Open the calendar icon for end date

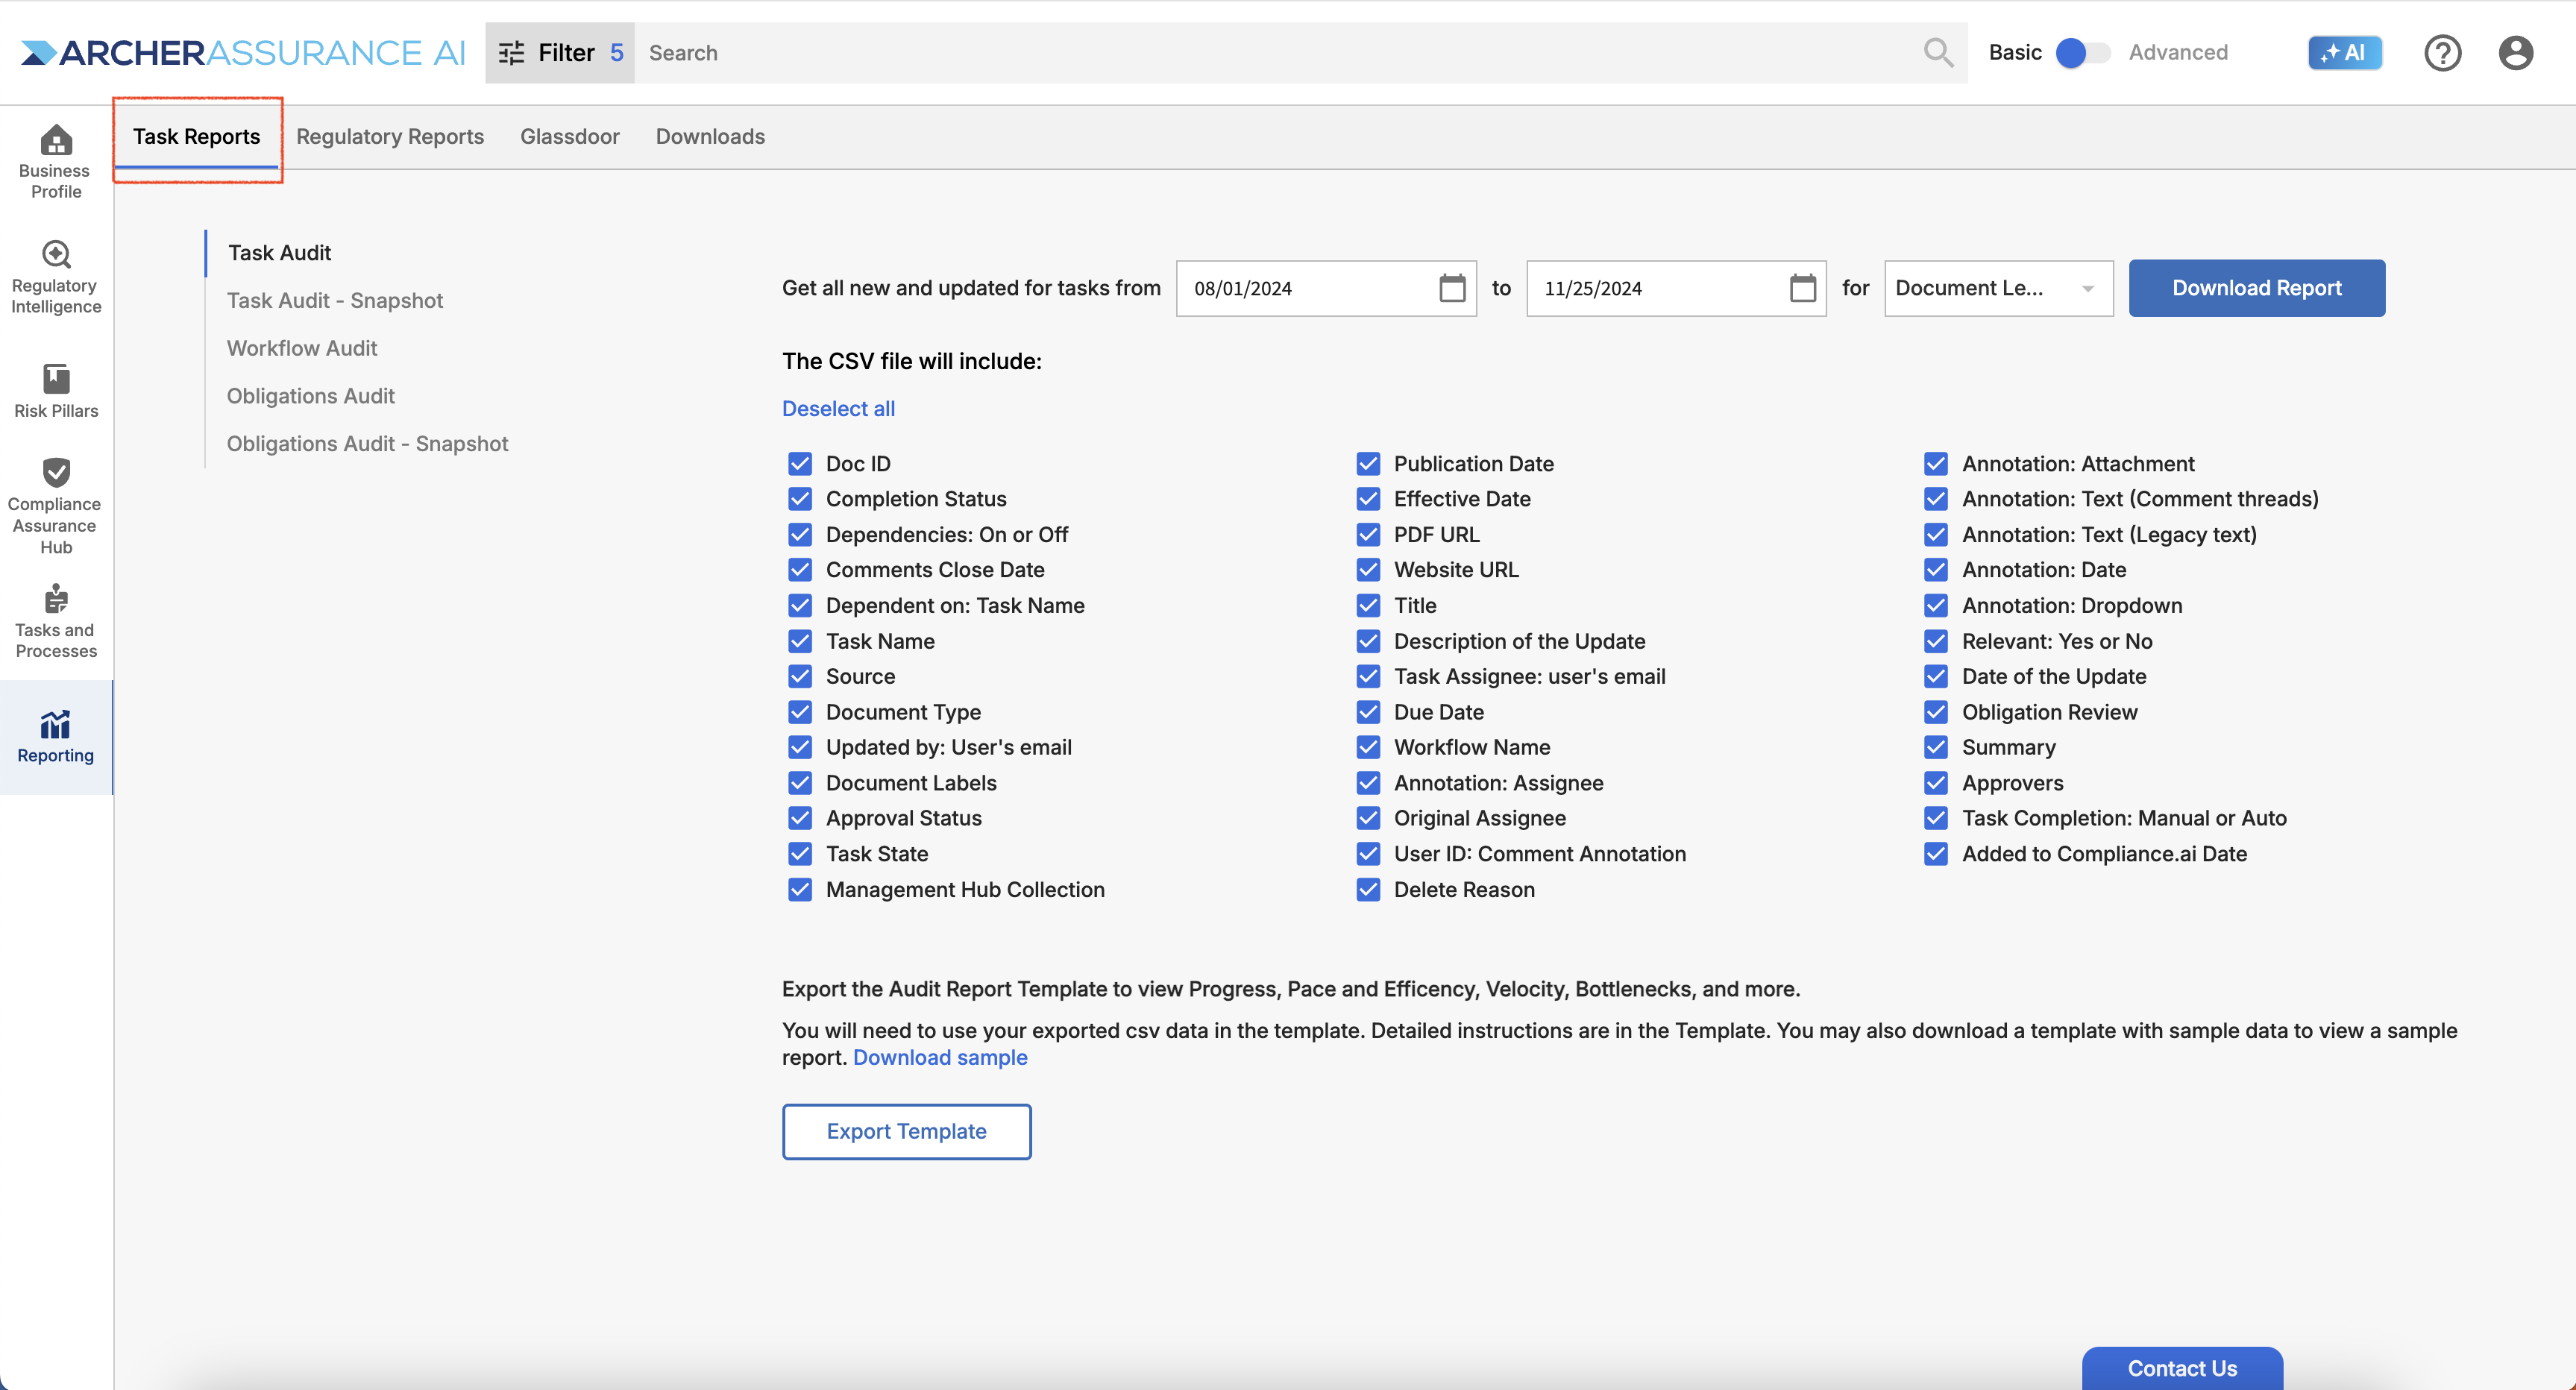pos(1802,288)
